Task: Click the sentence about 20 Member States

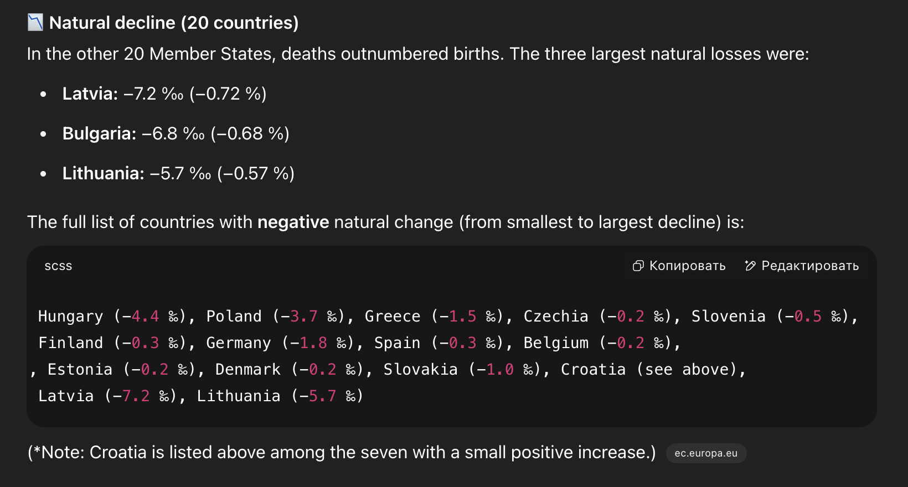Action: coord(418,54)
